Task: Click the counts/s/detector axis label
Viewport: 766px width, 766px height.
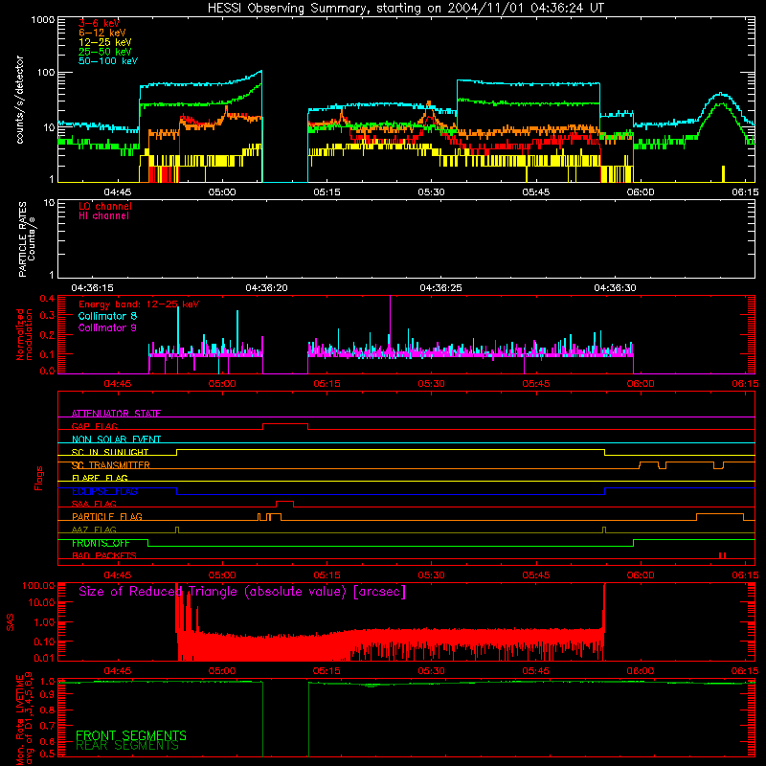Action: coord(19,100)
